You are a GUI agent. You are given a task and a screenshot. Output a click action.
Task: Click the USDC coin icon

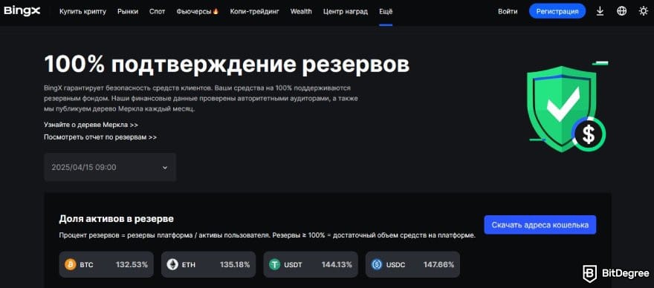pos(377,264)
